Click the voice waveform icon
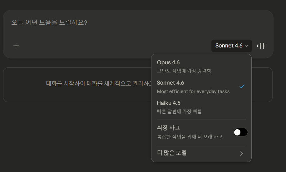This screenshot has width=286, height=172. 261,46
